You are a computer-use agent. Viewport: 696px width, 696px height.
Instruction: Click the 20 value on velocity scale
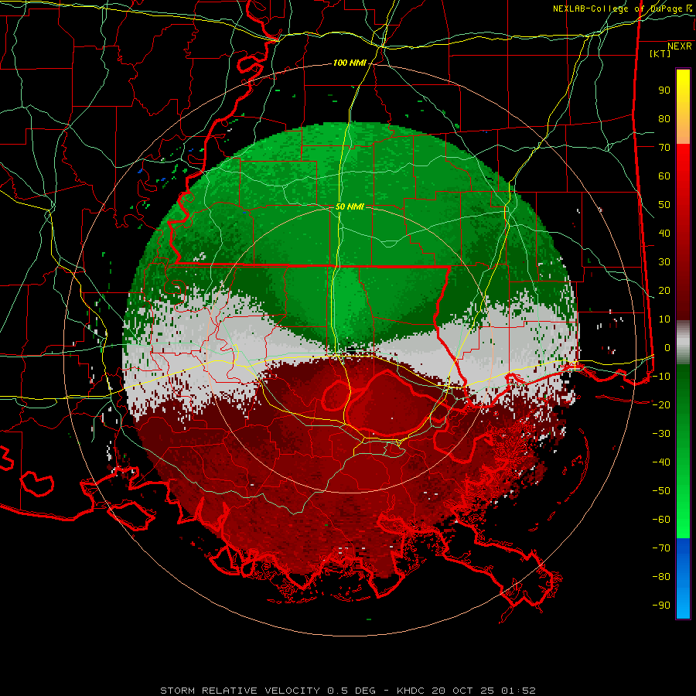(664, 291)
